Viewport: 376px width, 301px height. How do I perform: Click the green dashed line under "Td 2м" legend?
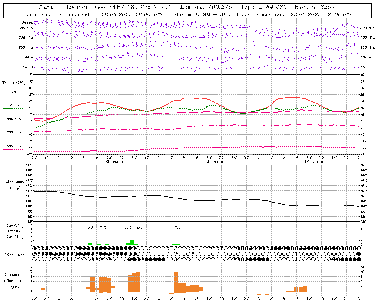(13, 108)
